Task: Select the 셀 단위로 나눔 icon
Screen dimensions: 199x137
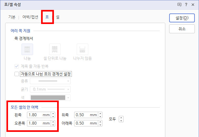Action: pos(55,49)
